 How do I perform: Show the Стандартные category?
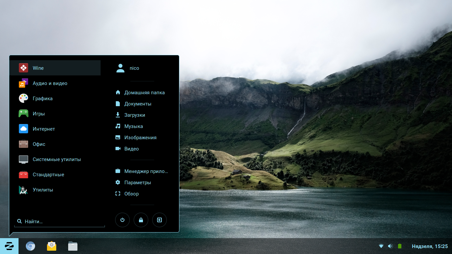coord(55,175)
